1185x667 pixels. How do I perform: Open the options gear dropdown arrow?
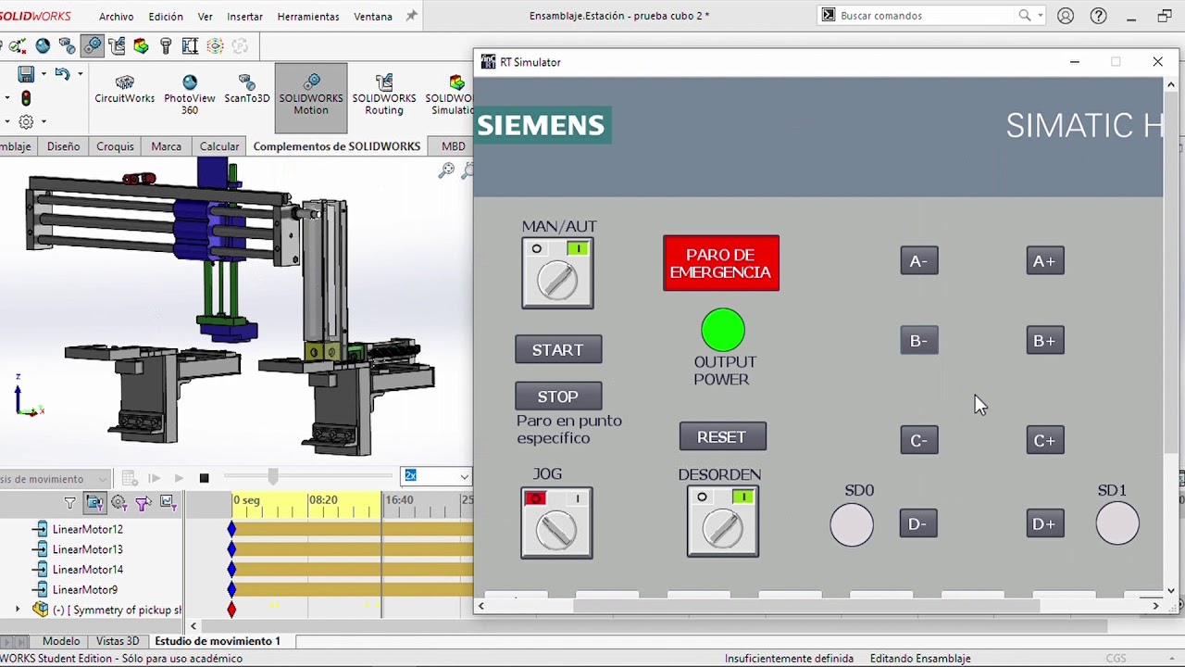pos(43,122)
